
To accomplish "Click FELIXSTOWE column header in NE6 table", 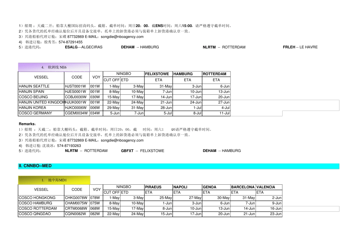I will pos(158,74).
